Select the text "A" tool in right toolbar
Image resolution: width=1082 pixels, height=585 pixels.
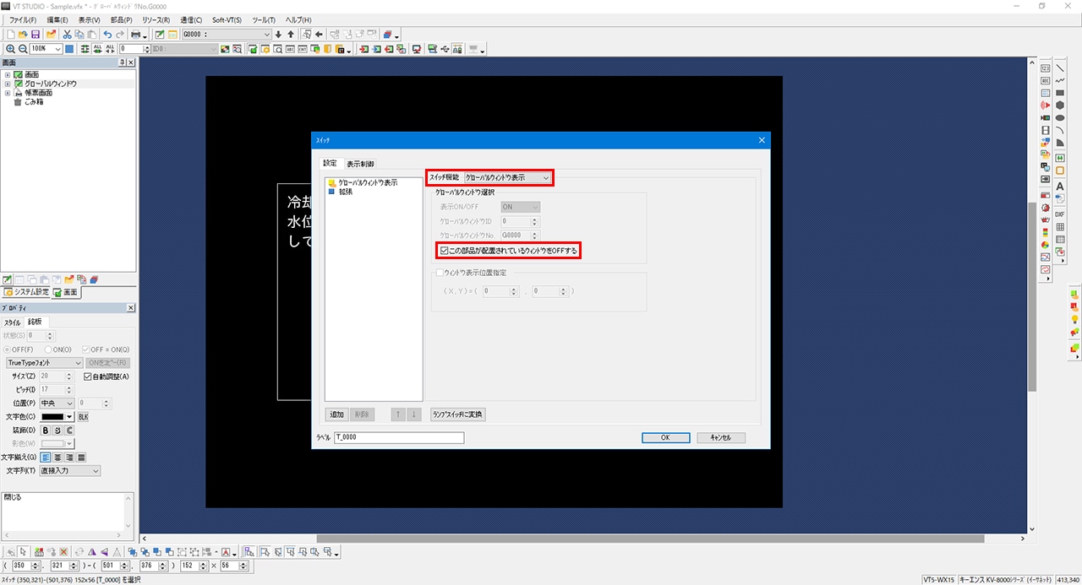point(1059,187)
